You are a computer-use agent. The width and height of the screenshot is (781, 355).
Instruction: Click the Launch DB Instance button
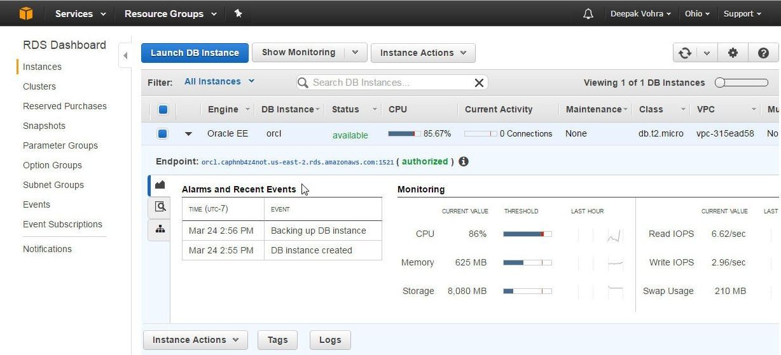pyautogui.click(x=195, y=53)
